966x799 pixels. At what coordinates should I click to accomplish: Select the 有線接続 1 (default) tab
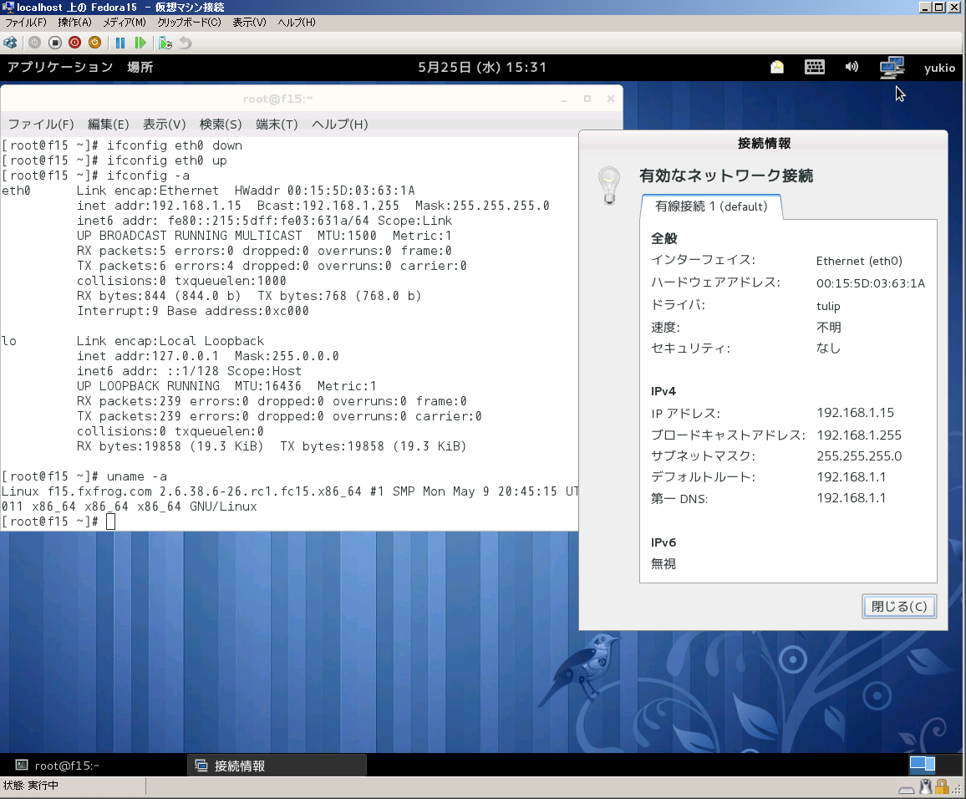(711, 206)
